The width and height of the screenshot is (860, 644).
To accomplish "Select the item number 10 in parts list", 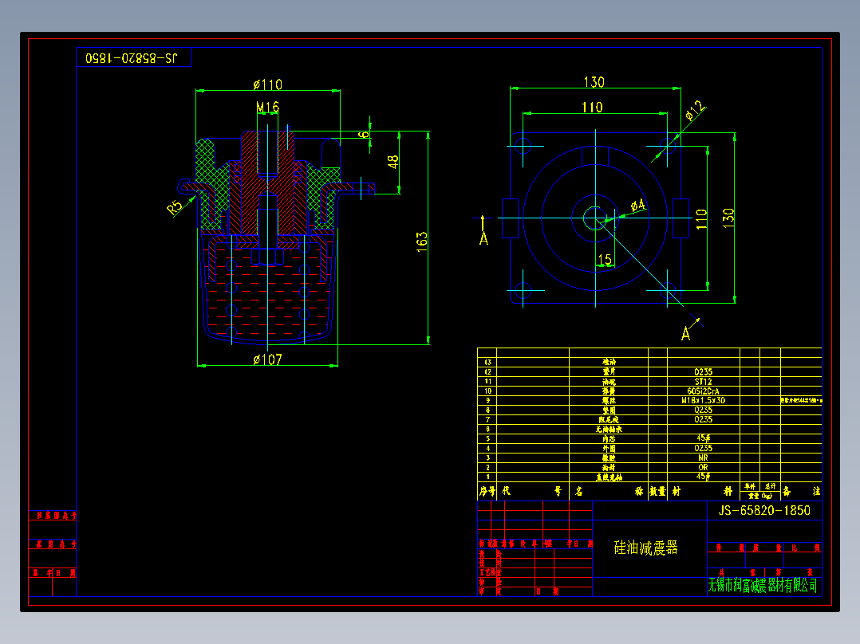I will click(x=487, y=391).
